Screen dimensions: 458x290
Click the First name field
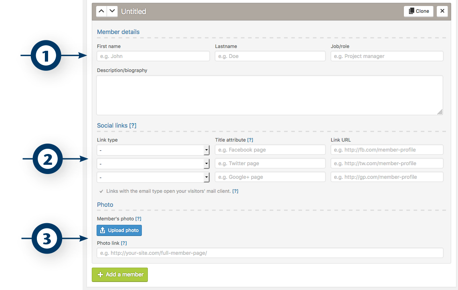coord(153,56)
